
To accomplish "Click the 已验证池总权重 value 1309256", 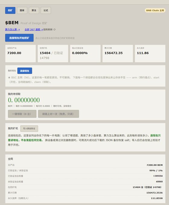I will [158, 176].
